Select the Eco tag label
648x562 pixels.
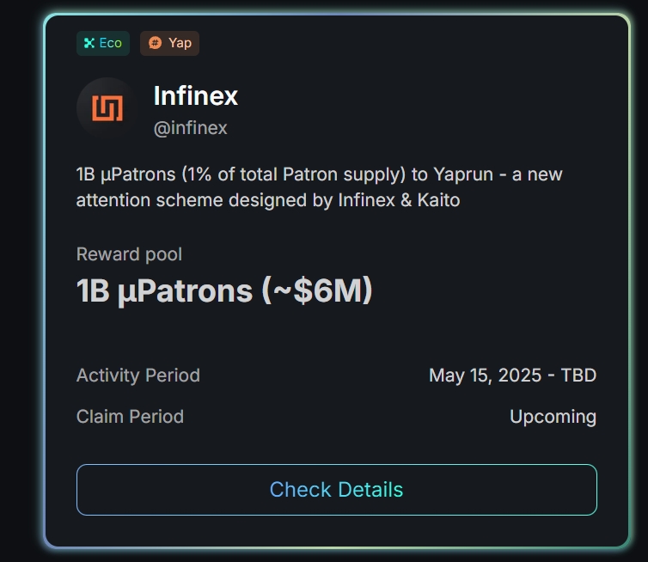(x=110, y=43)
